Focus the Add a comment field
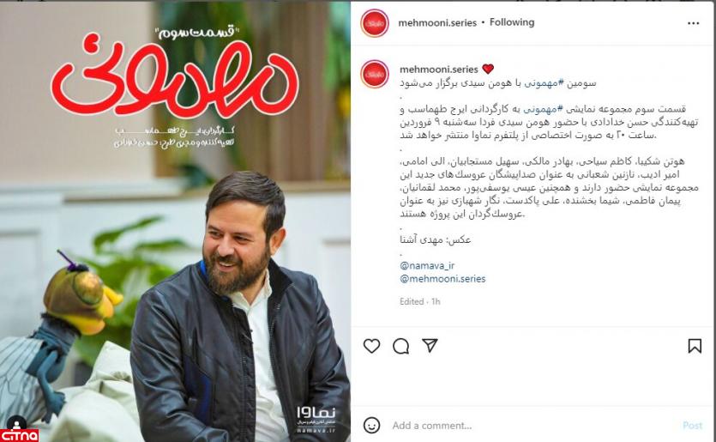Viewport: 716px width, 442px height. [532, 426]
